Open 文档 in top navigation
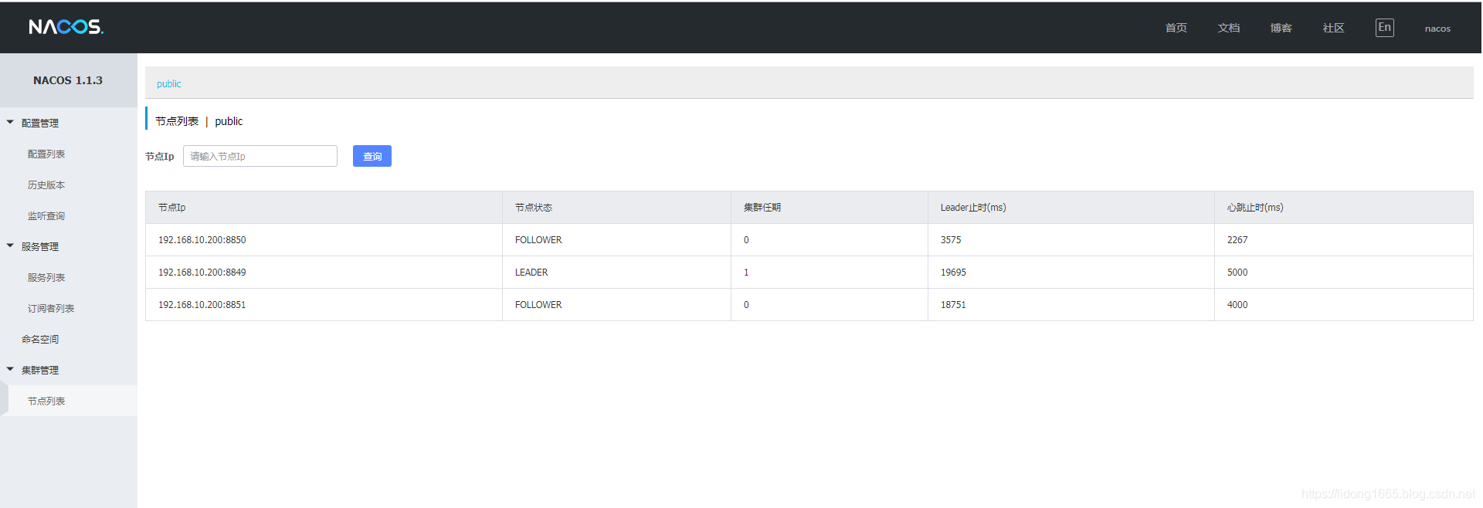Image resolution: width=1483 pixels, height=508 pixels. coord(1228,28)
